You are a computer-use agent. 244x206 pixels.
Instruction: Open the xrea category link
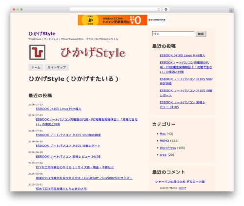pyautogui.click(x=163, y=155)
